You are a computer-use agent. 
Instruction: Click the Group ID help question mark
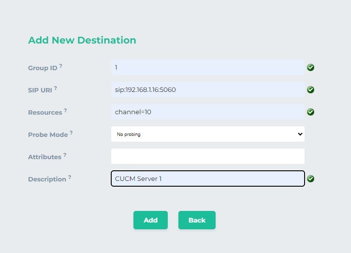coord(61,66)
